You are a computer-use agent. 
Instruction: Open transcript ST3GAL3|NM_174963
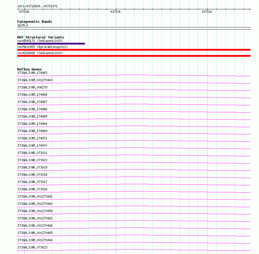[32, 73]
